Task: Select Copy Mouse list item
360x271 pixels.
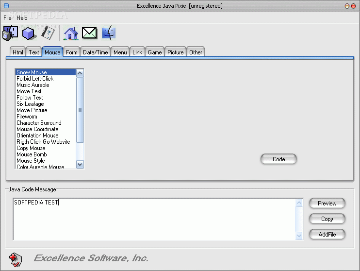Action: click(46, 148)
